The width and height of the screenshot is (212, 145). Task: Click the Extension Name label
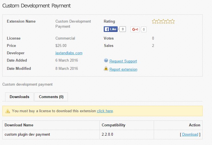pyautogui.click(x=21, y=21)
